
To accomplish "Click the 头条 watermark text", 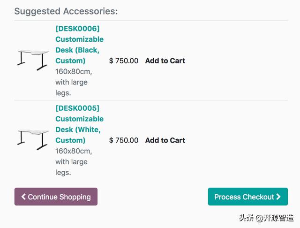I will click(246, 218).
